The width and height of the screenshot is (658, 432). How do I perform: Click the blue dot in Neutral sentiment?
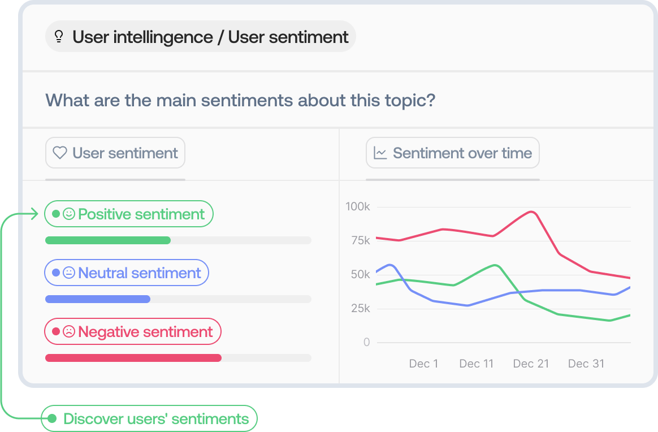(x=56, y=273)
